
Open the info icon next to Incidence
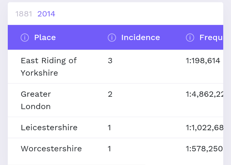[112, 37]
